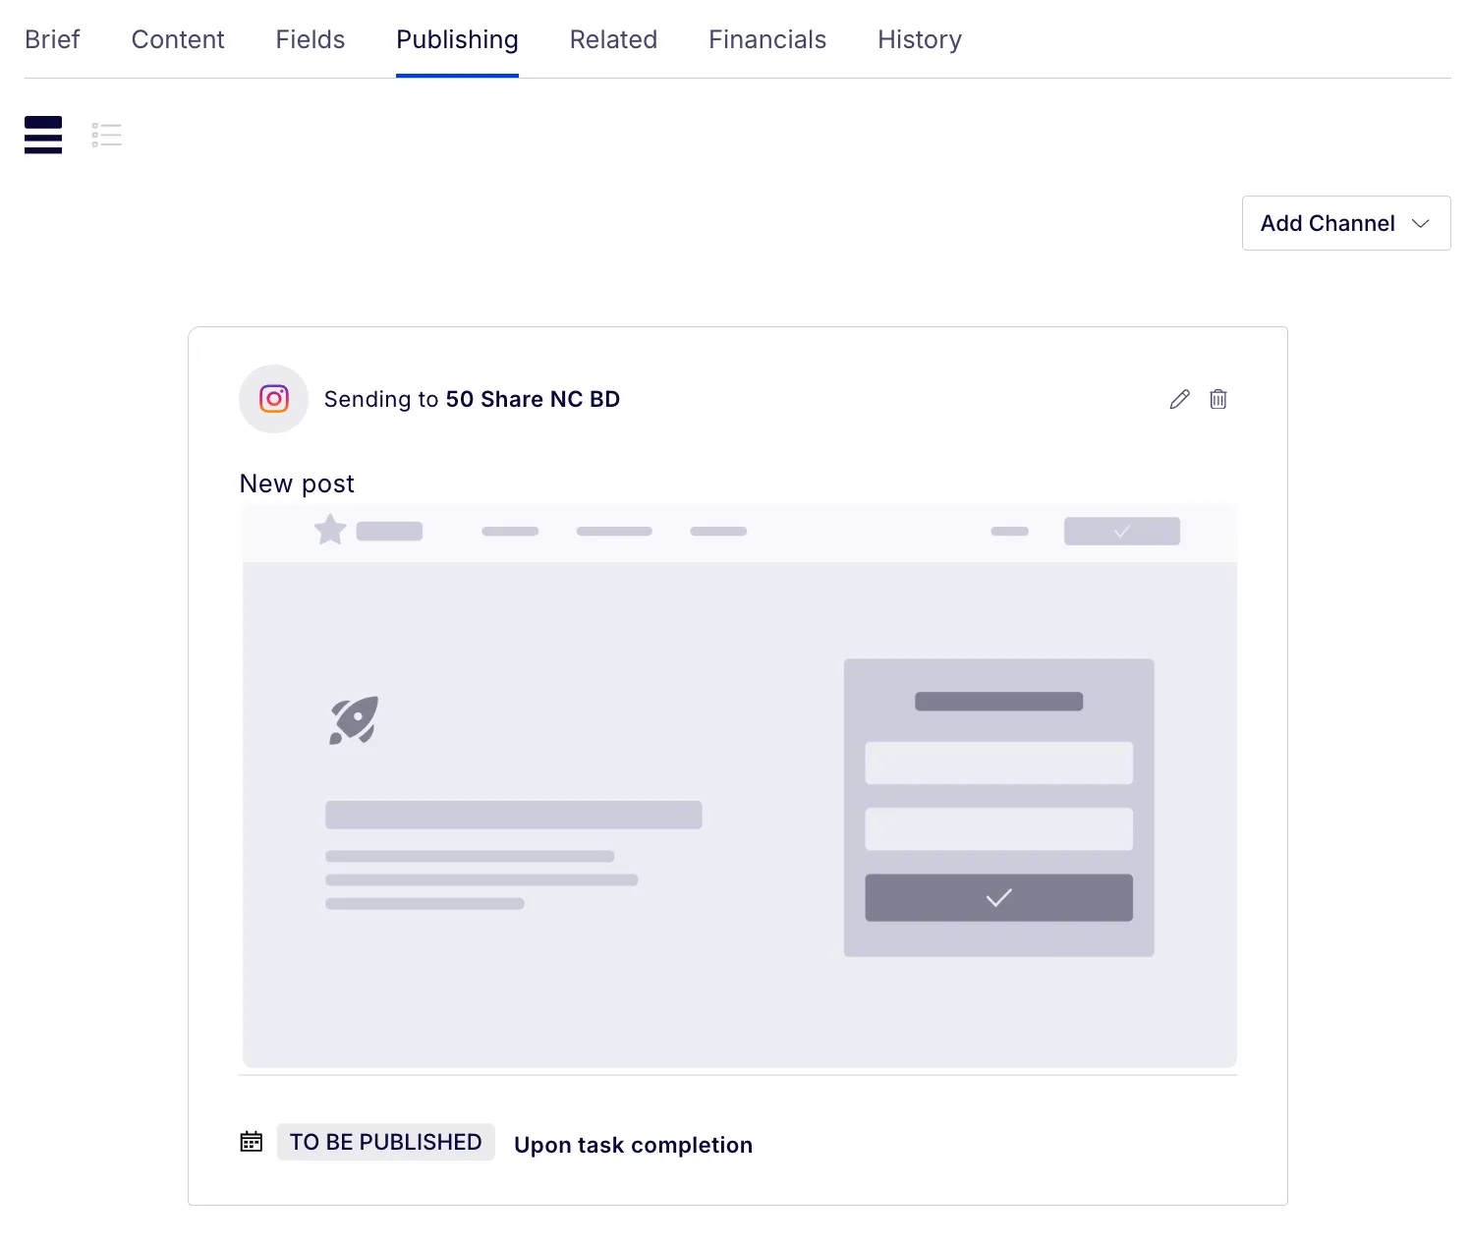The width and height of the screenshot is (1470, 1248).
Task: Expand the Add Channel chevron arrow
Action: pyautogui.click(x=1421, y=224)
